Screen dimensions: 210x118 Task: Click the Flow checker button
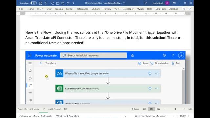click(x=159, y=63)
